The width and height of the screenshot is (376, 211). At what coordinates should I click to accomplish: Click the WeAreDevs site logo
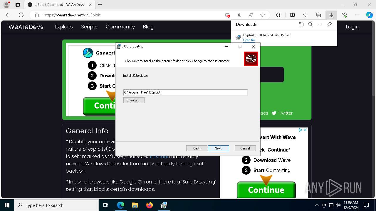pyautogui.click(x=26, y=27)
